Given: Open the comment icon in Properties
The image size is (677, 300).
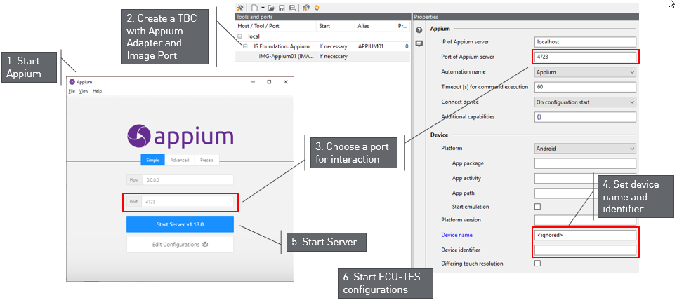Looking at the screenshot, I should [419, 43].
